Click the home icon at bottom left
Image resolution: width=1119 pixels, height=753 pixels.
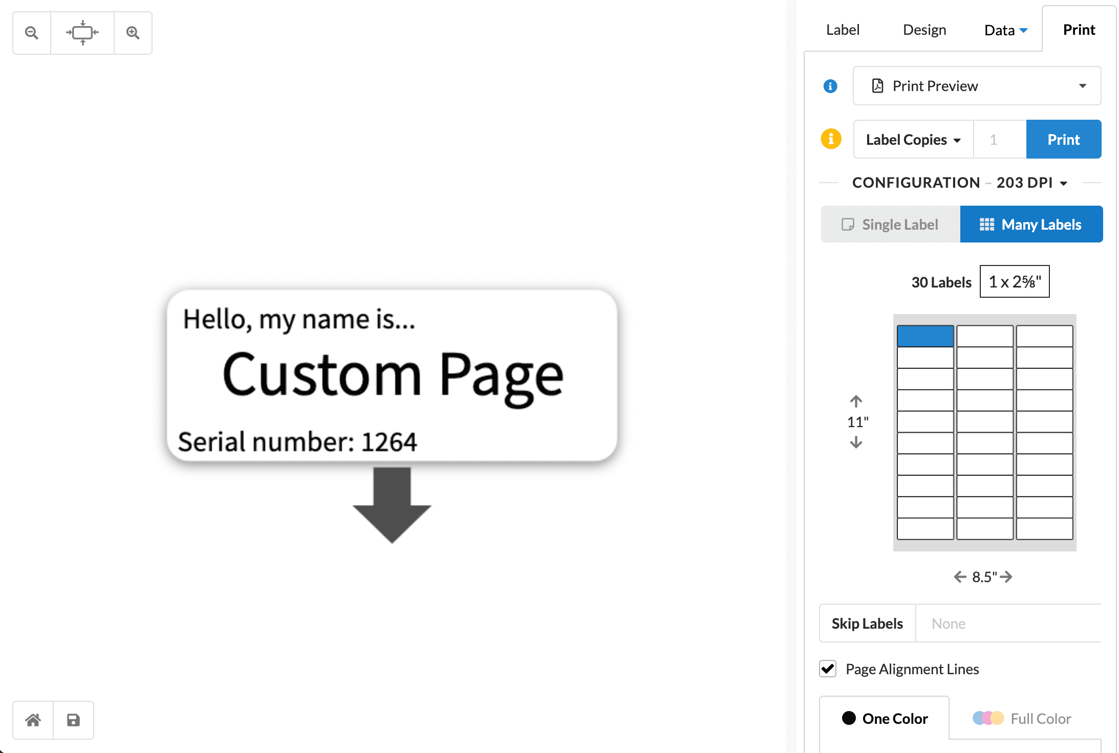click(x=32, y=720)
